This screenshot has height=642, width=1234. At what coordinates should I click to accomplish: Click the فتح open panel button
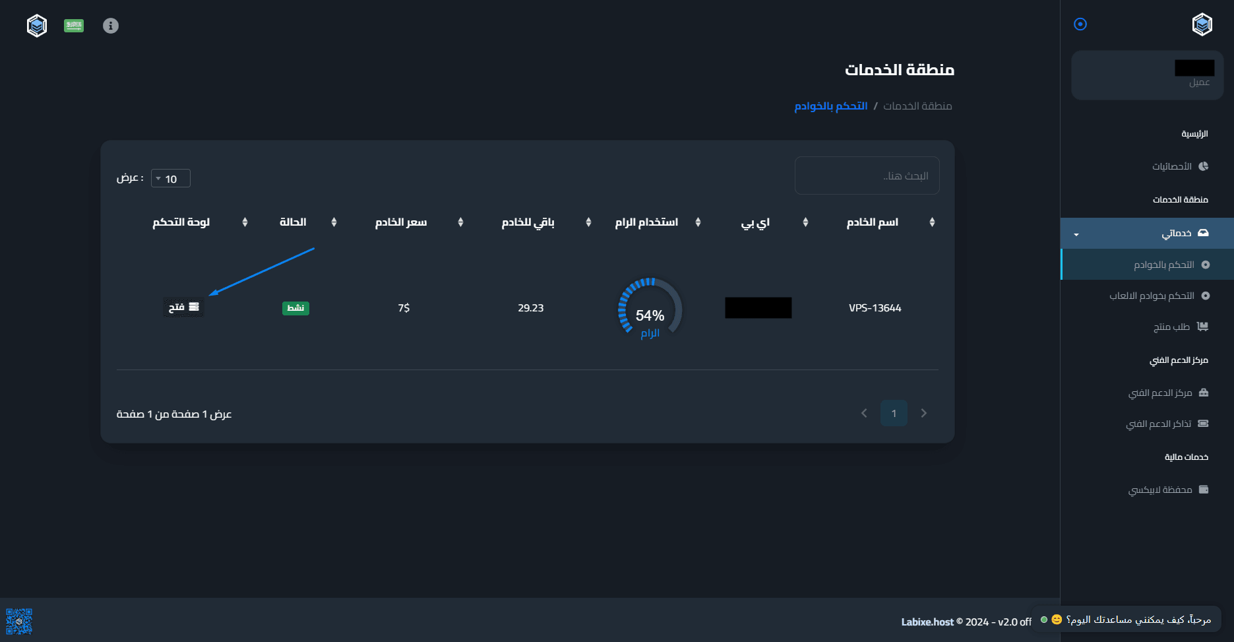(183, 307)
